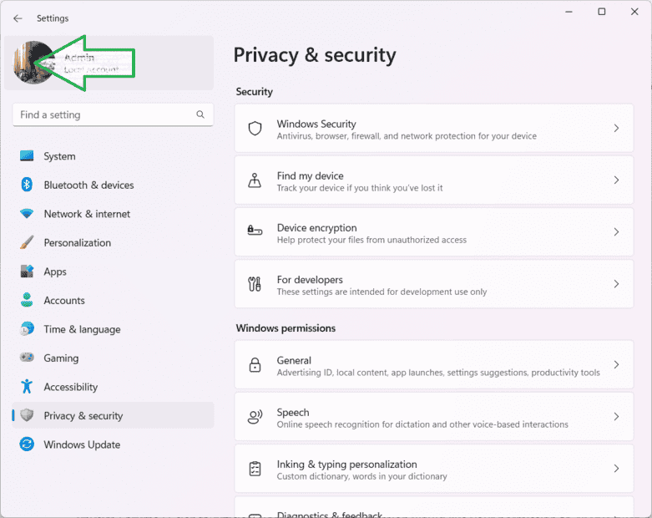Click the Windows Security shield icon
The height and width of the screenshot is (518, 652).
(x=255, y=129)
